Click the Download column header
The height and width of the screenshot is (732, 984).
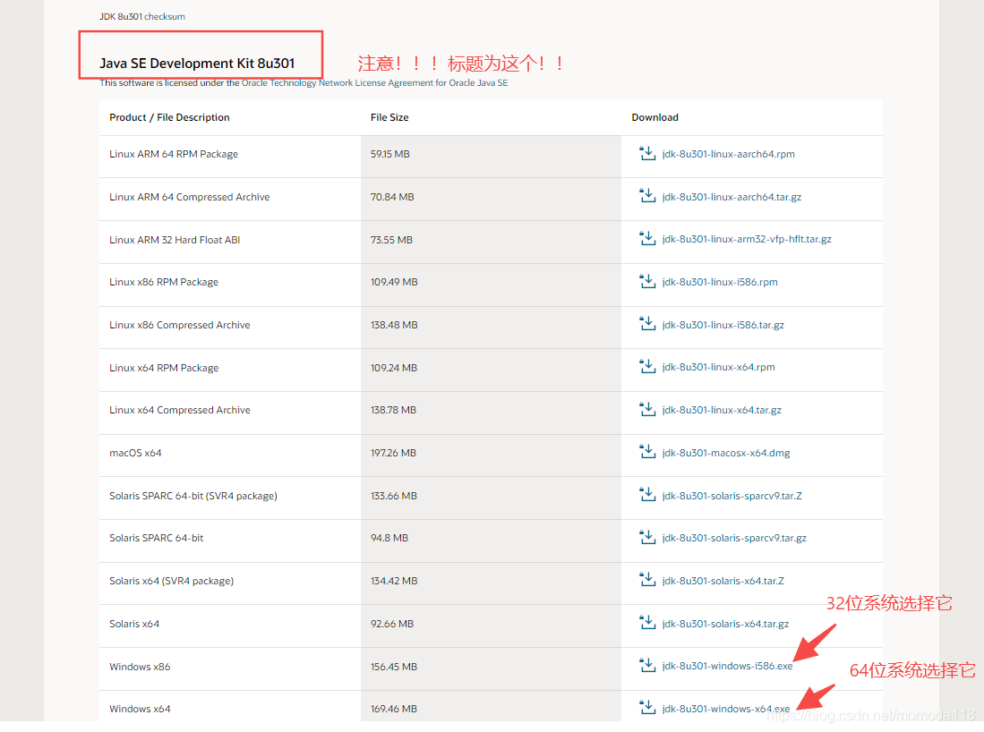(655, 117)
